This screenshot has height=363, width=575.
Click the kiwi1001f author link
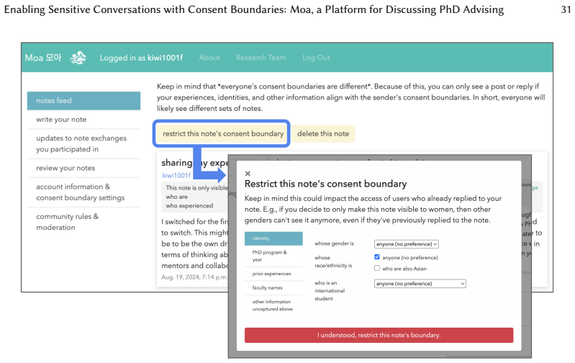click(x=176, y=176)
